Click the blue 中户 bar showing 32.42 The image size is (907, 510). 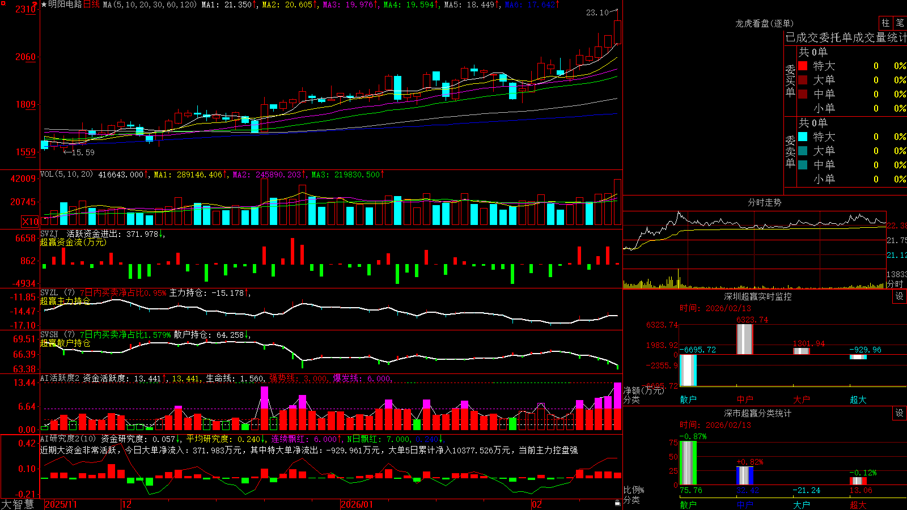[x=745, y=475]
